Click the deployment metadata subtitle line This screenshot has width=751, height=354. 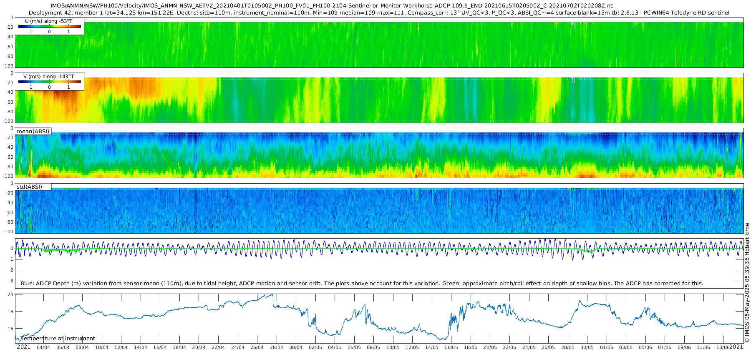(379, 12)
